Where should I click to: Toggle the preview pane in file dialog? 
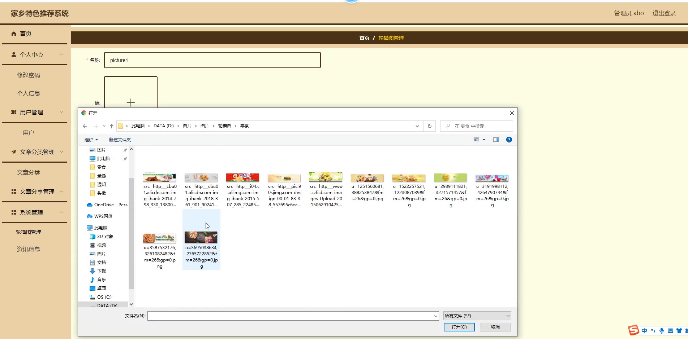click(x=496, y=140)
